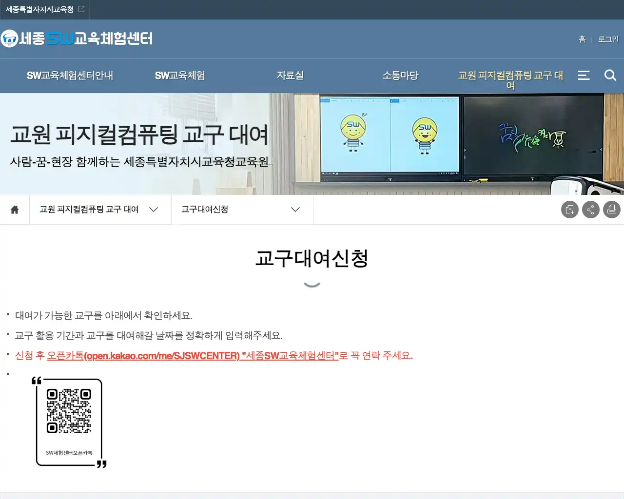Click the banner title 교원 피지컬컴퓨팅 교구 대여
The height and width of the screenshot is (499, 624).
139,134
